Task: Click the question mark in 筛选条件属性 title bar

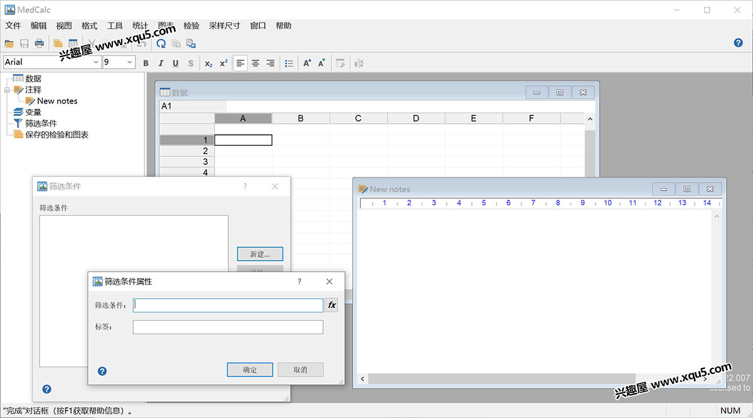Action: pos(299,281)
